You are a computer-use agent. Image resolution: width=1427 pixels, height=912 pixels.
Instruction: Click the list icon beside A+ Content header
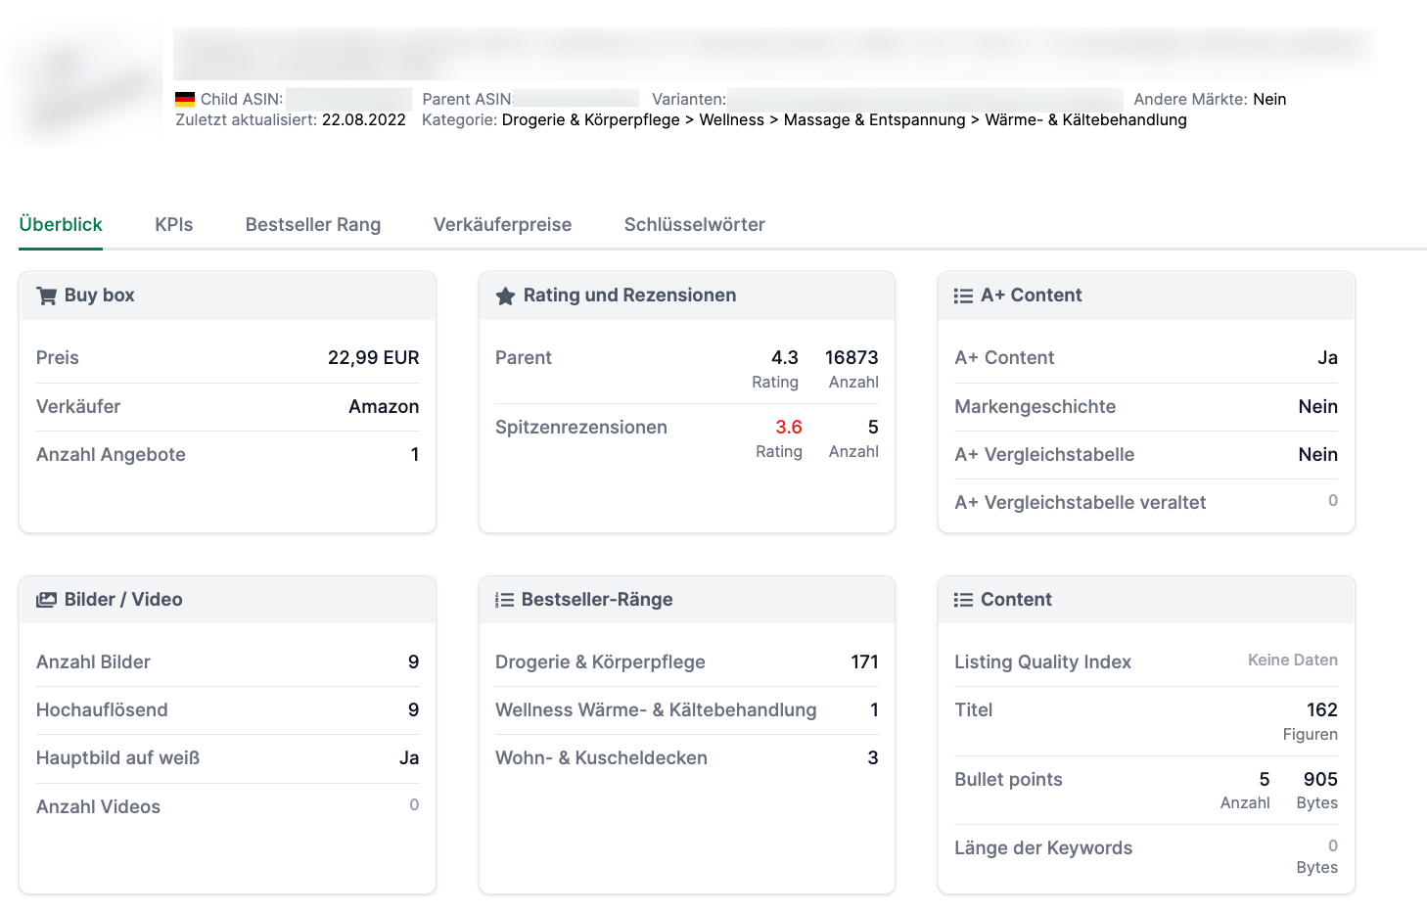point(964,296)
